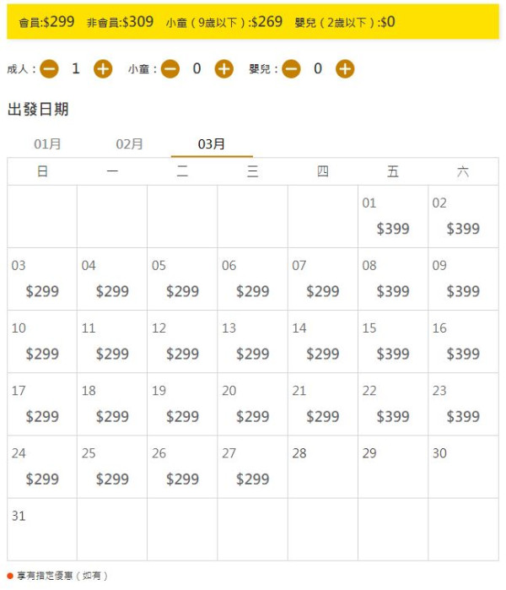The width and height of the screenshot is (506, 590).
Task: Increase infant (嬰兒) passenger count
Action: (345, 69)
